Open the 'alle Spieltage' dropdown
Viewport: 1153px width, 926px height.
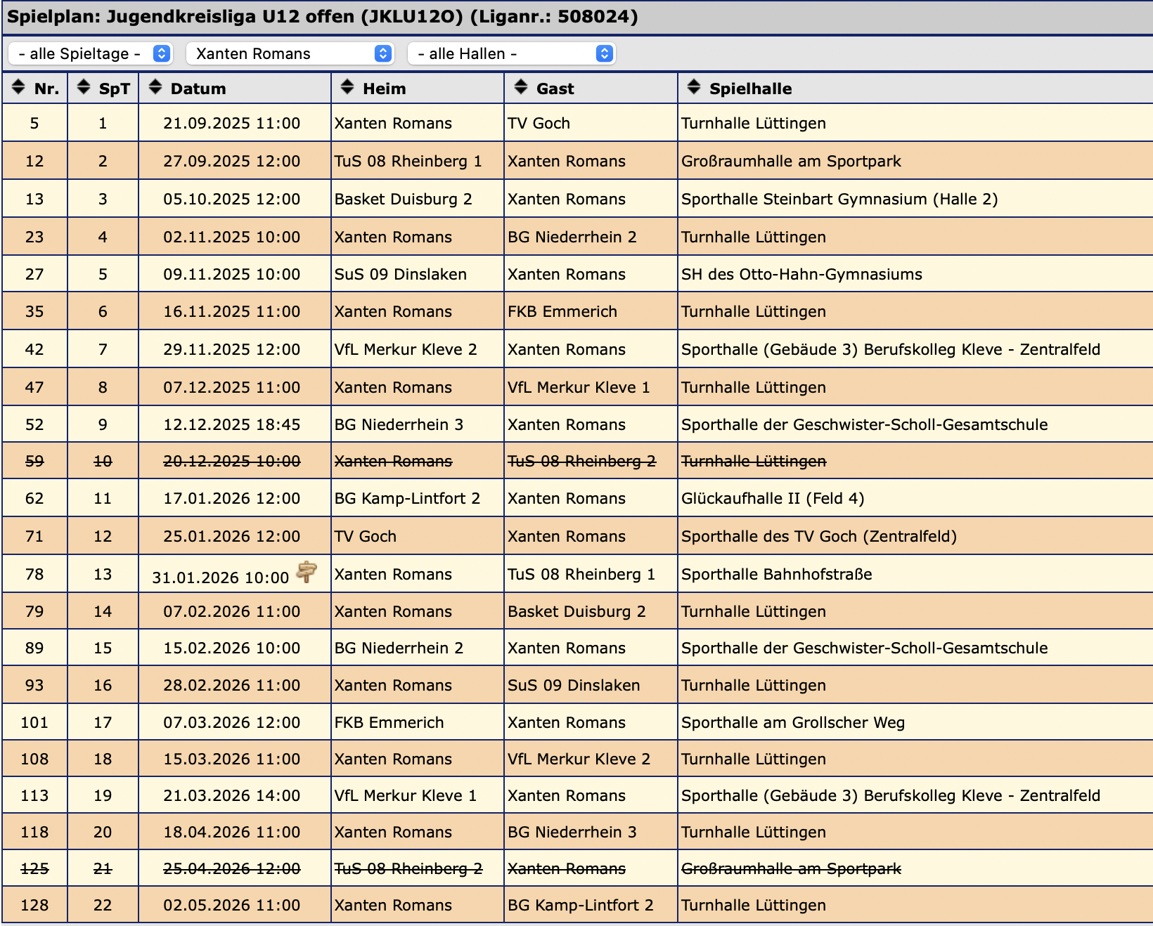pyautogui.click(x=90, y=53)
